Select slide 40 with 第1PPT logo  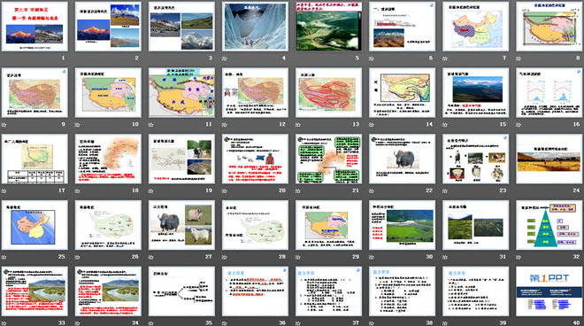pos(549,291)
